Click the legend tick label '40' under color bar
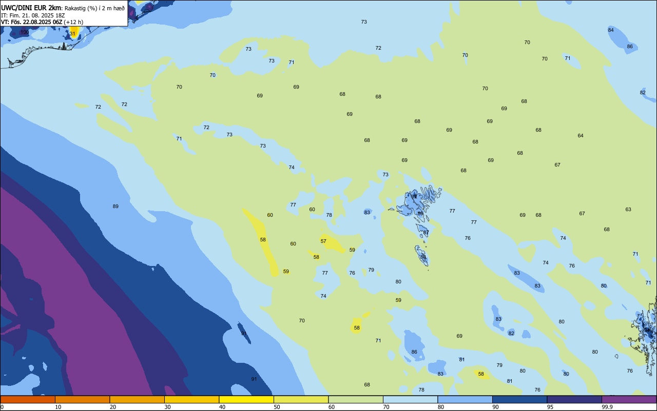 tap(223, 407)
